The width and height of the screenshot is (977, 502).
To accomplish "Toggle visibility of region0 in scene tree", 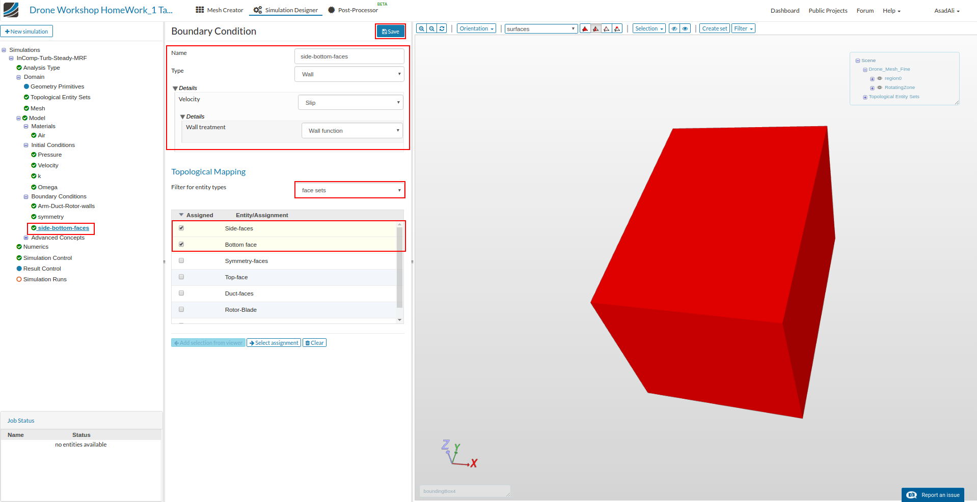I will (x=880, y=78).
